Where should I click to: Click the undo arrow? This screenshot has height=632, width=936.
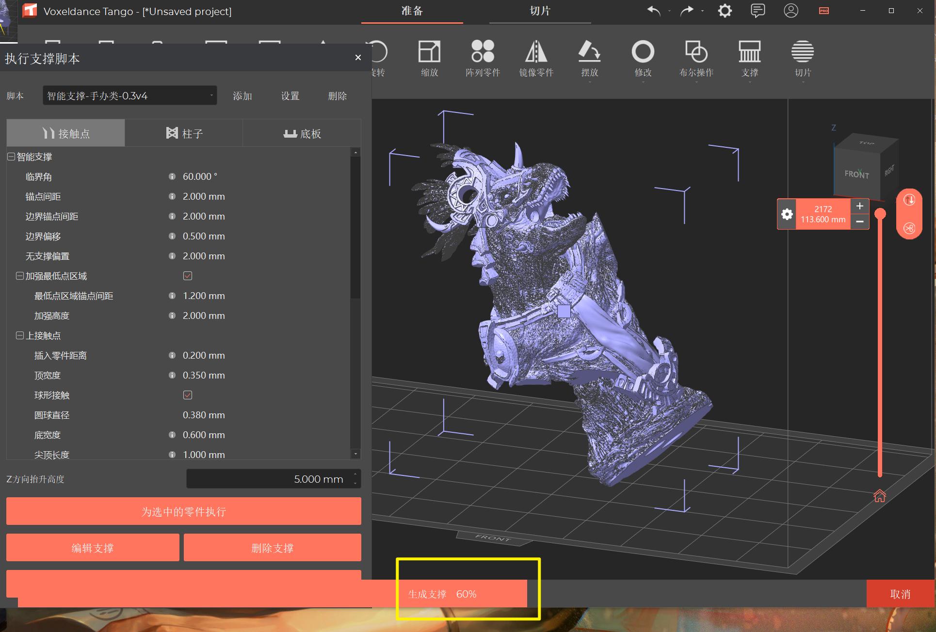click(x=653, y=11)
